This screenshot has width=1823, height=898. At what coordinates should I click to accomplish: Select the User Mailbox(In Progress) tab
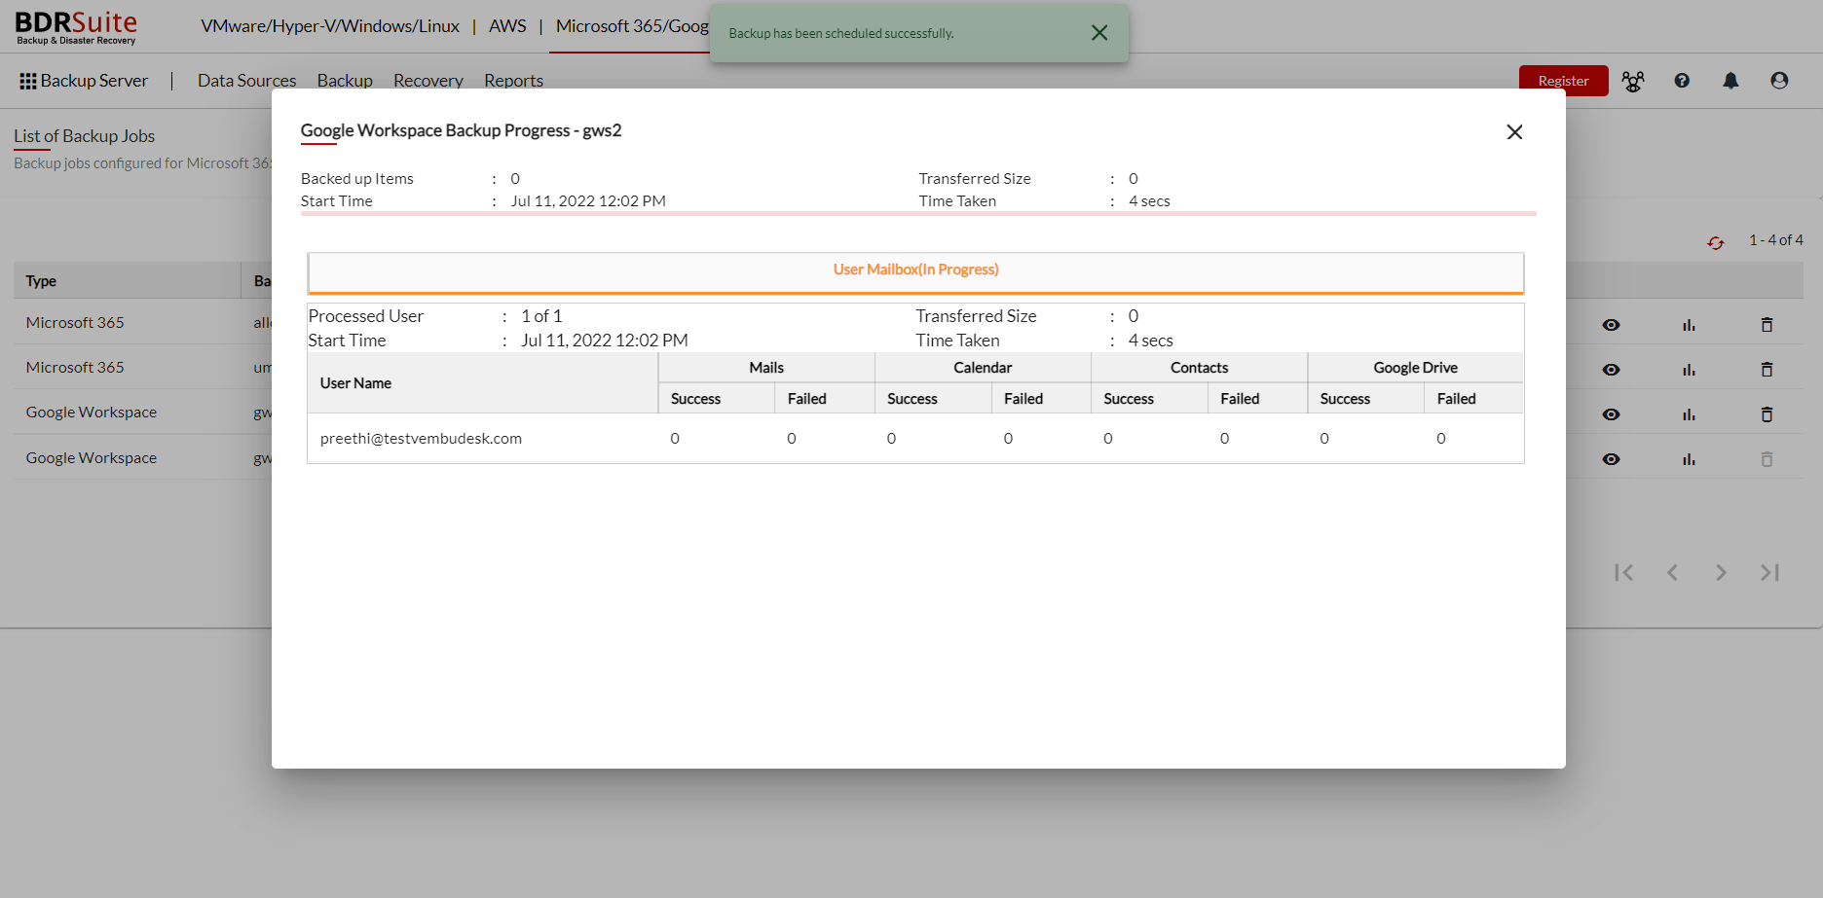coord(915,272)
